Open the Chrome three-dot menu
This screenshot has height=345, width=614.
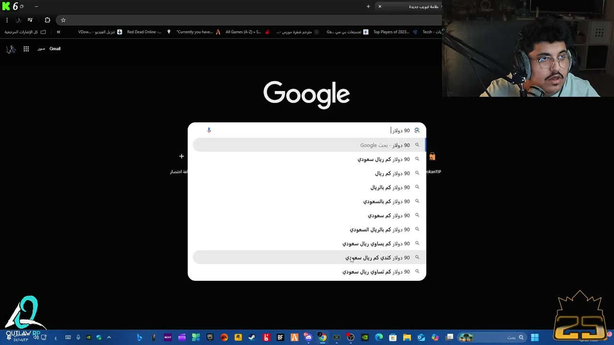coord(7,20)
